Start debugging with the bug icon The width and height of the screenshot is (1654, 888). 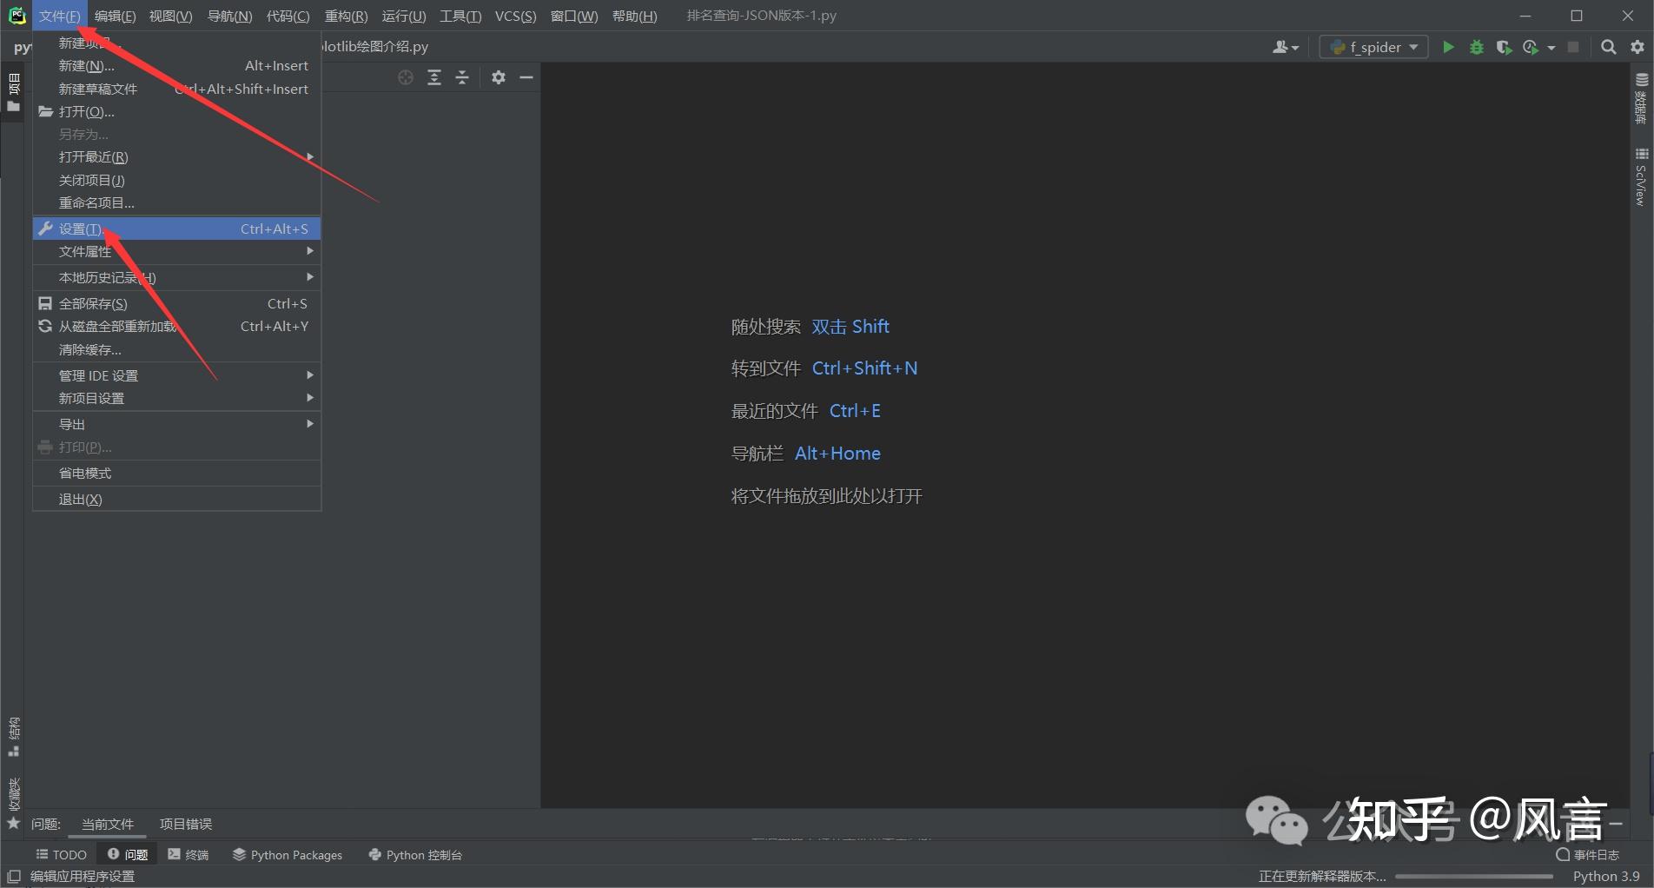[x=1476, y=47]
